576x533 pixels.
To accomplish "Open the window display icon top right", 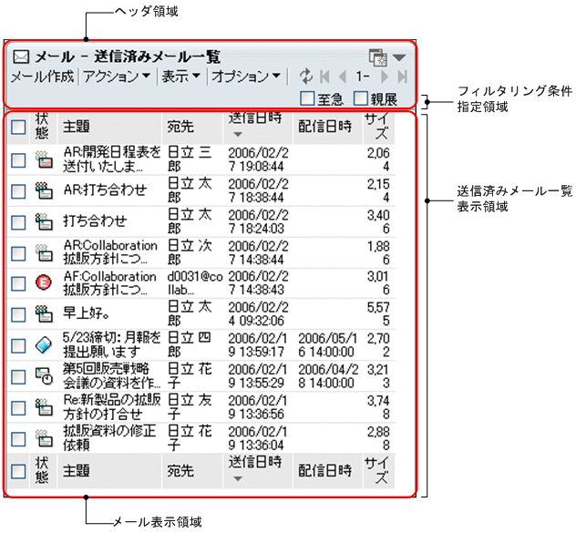I will (378, 57).
